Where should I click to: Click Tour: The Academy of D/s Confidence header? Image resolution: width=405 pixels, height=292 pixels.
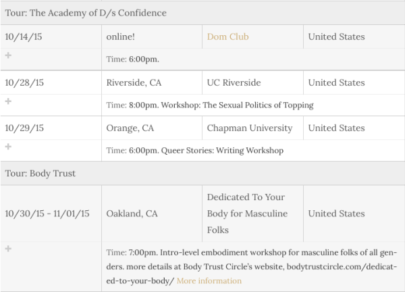[x=86, y=13]
